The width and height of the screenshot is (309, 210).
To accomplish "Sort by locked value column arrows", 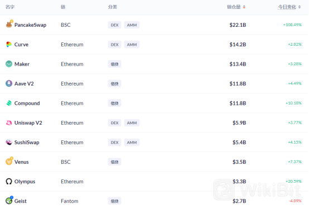I will click(x=244, y=7).
